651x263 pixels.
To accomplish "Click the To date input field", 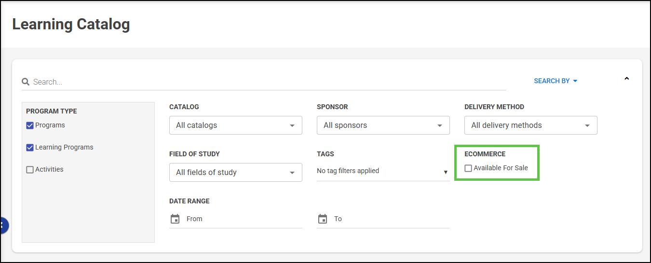I will [x=389, y=219].
